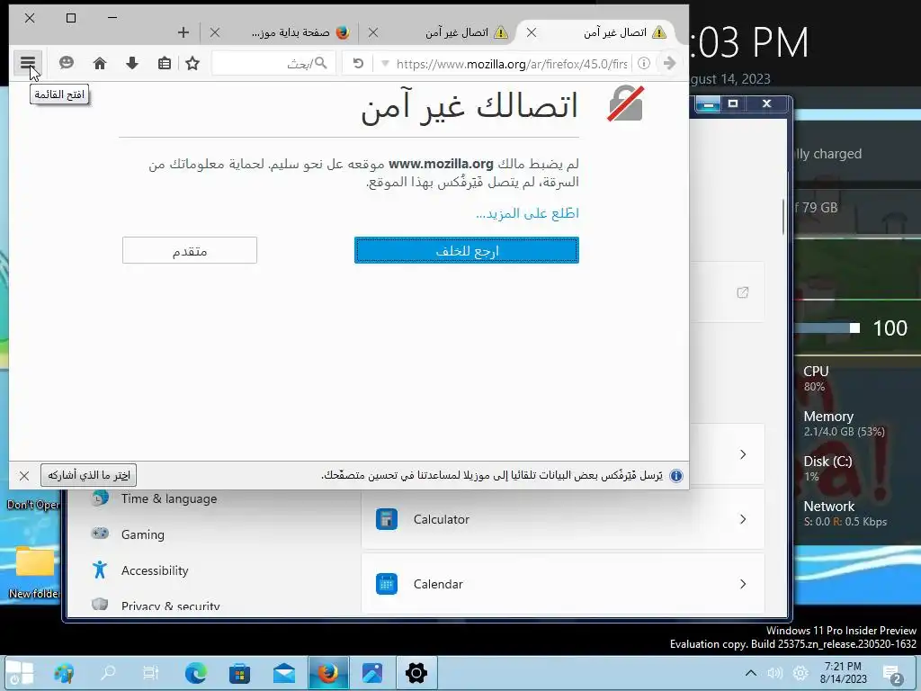Viewport: 921px width, 691px height.
Task: Open the Windows Start button
Action: (20, 672)
